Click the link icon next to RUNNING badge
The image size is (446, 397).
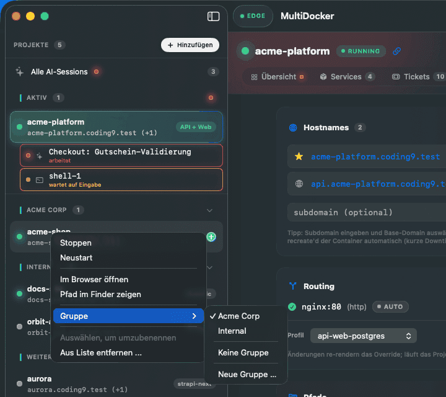pyautogui.click(x=397, y=51)
